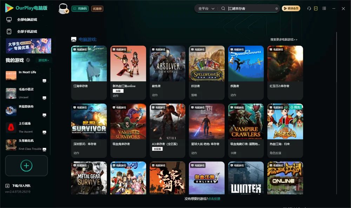
Task: Click the 兑换码 redeem code button
Action: (80, 8)
